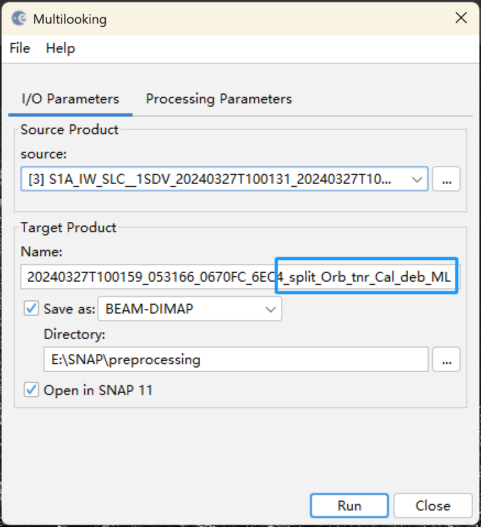481x527 pixels.
Task: Expand the source product dropdown
Action: [417, 179]
